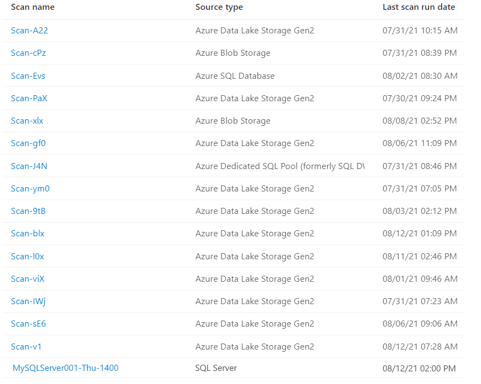The width and height of the screenshot is (481, 384).
Task: Open the MySQLServer001-Thu-1400 scan link
Action: 66,368
